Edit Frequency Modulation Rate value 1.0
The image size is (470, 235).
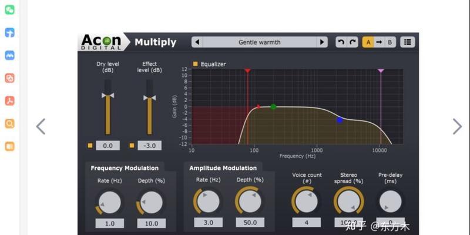click(109, 223)
